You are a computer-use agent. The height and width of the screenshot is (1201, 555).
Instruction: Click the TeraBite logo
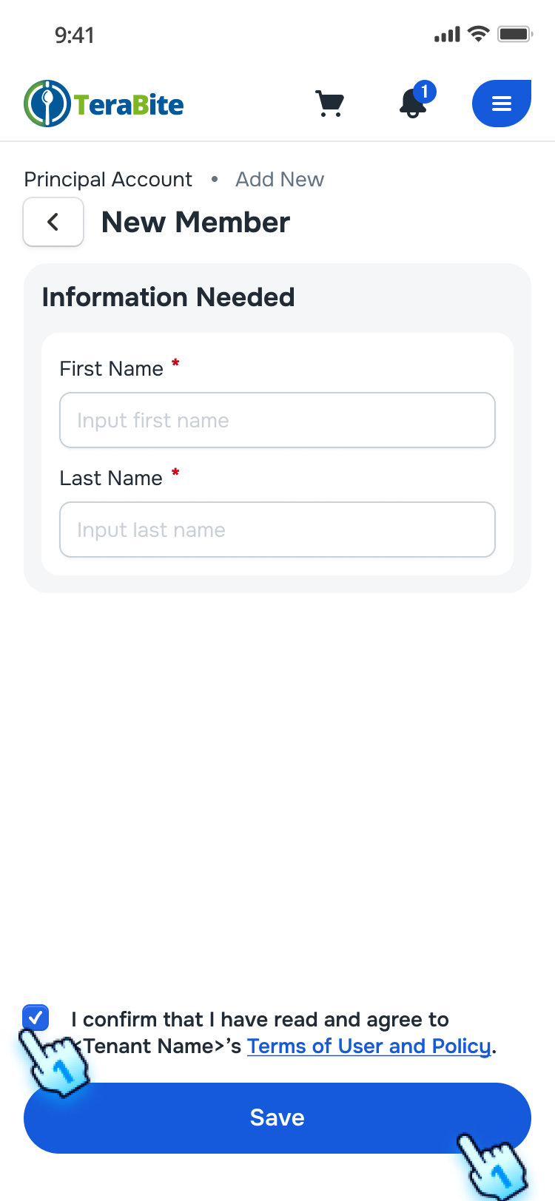point(104,104)
